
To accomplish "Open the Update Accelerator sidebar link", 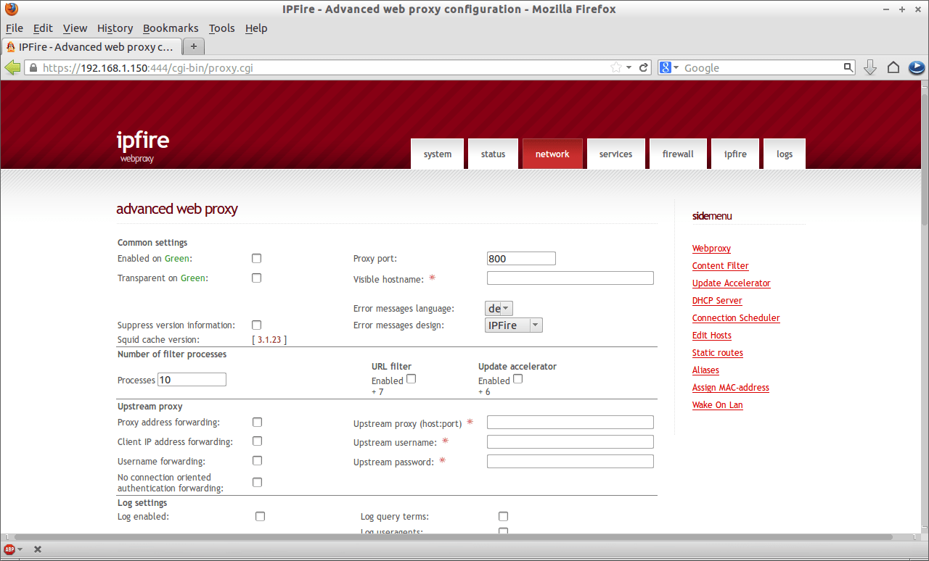I will point(731,283).
